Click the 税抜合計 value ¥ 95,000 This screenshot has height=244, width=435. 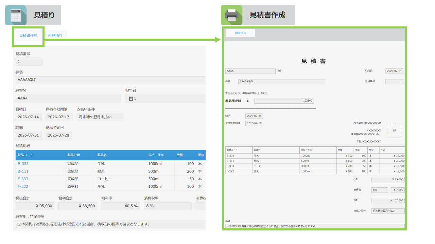(x=35, y=206)
